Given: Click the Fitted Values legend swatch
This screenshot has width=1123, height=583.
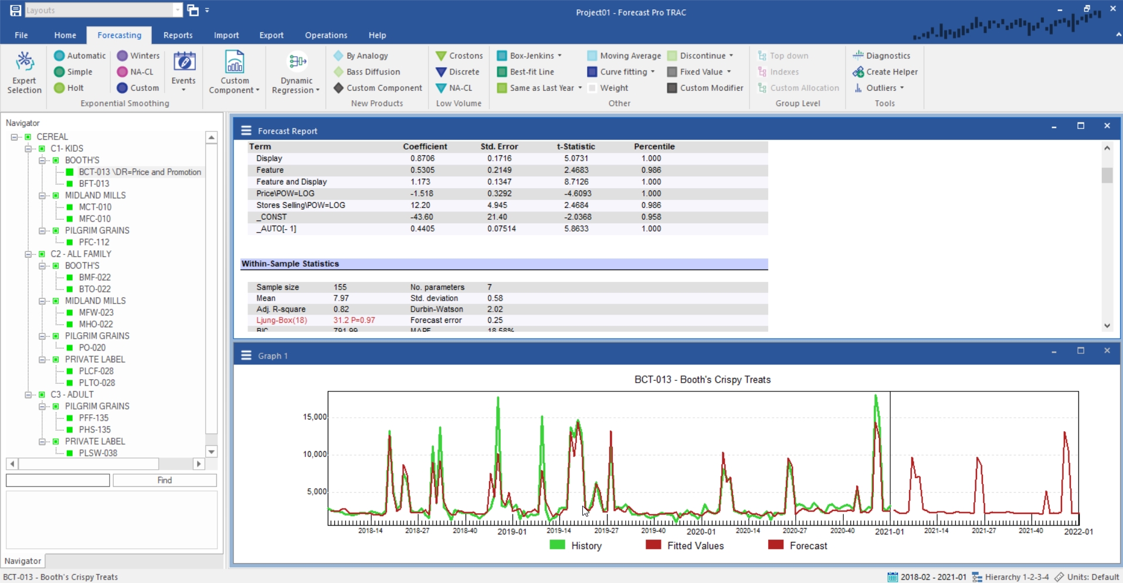Looking at the screenshot, I should 653,545.
